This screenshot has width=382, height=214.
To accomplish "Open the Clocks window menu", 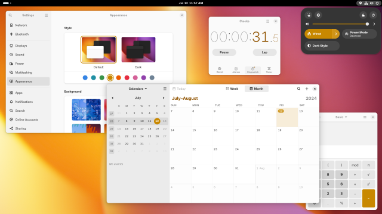I will pyautogui.click(x=268, y=21).
